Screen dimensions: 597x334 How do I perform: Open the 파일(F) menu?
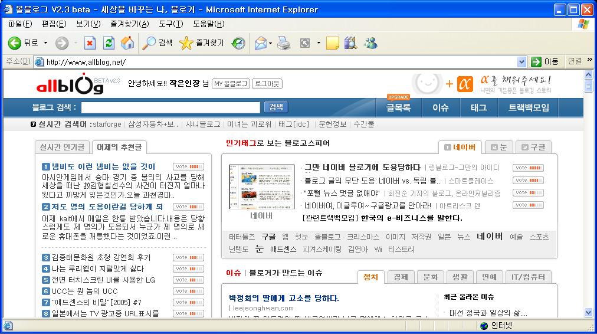coord(20,24)
